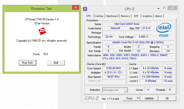
Task: Close the CPU-Z window
Action: coord(172,8)
